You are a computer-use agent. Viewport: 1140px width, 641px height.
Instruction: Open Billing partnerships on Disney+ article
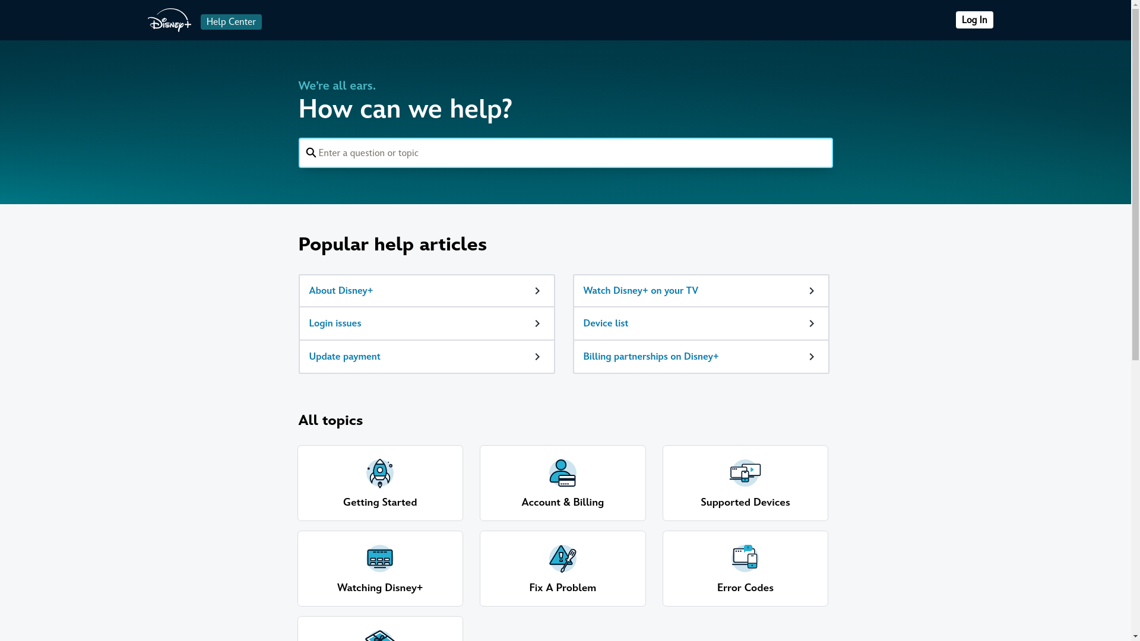tap(701, 357)
